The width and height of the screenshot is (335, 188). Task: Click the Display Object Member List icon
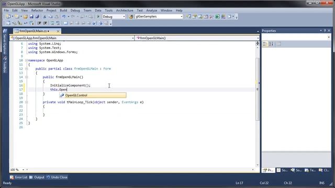[x=8, y=23]
